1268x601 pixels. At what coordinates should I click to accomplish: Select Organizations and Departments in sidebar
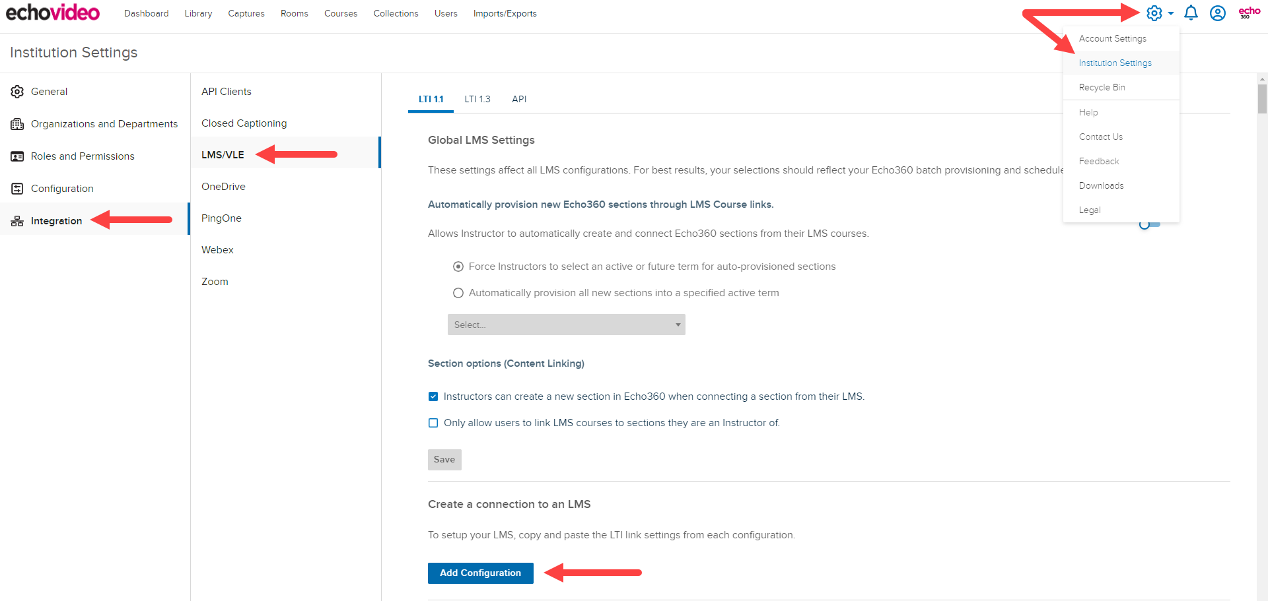pos(95,124)
